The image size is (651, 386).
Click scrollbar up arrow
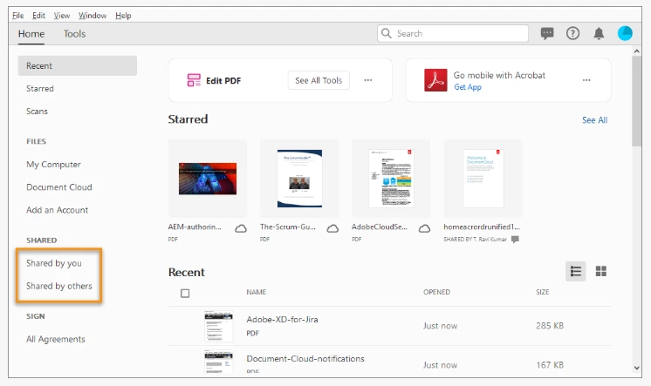[x=636, y=51]
